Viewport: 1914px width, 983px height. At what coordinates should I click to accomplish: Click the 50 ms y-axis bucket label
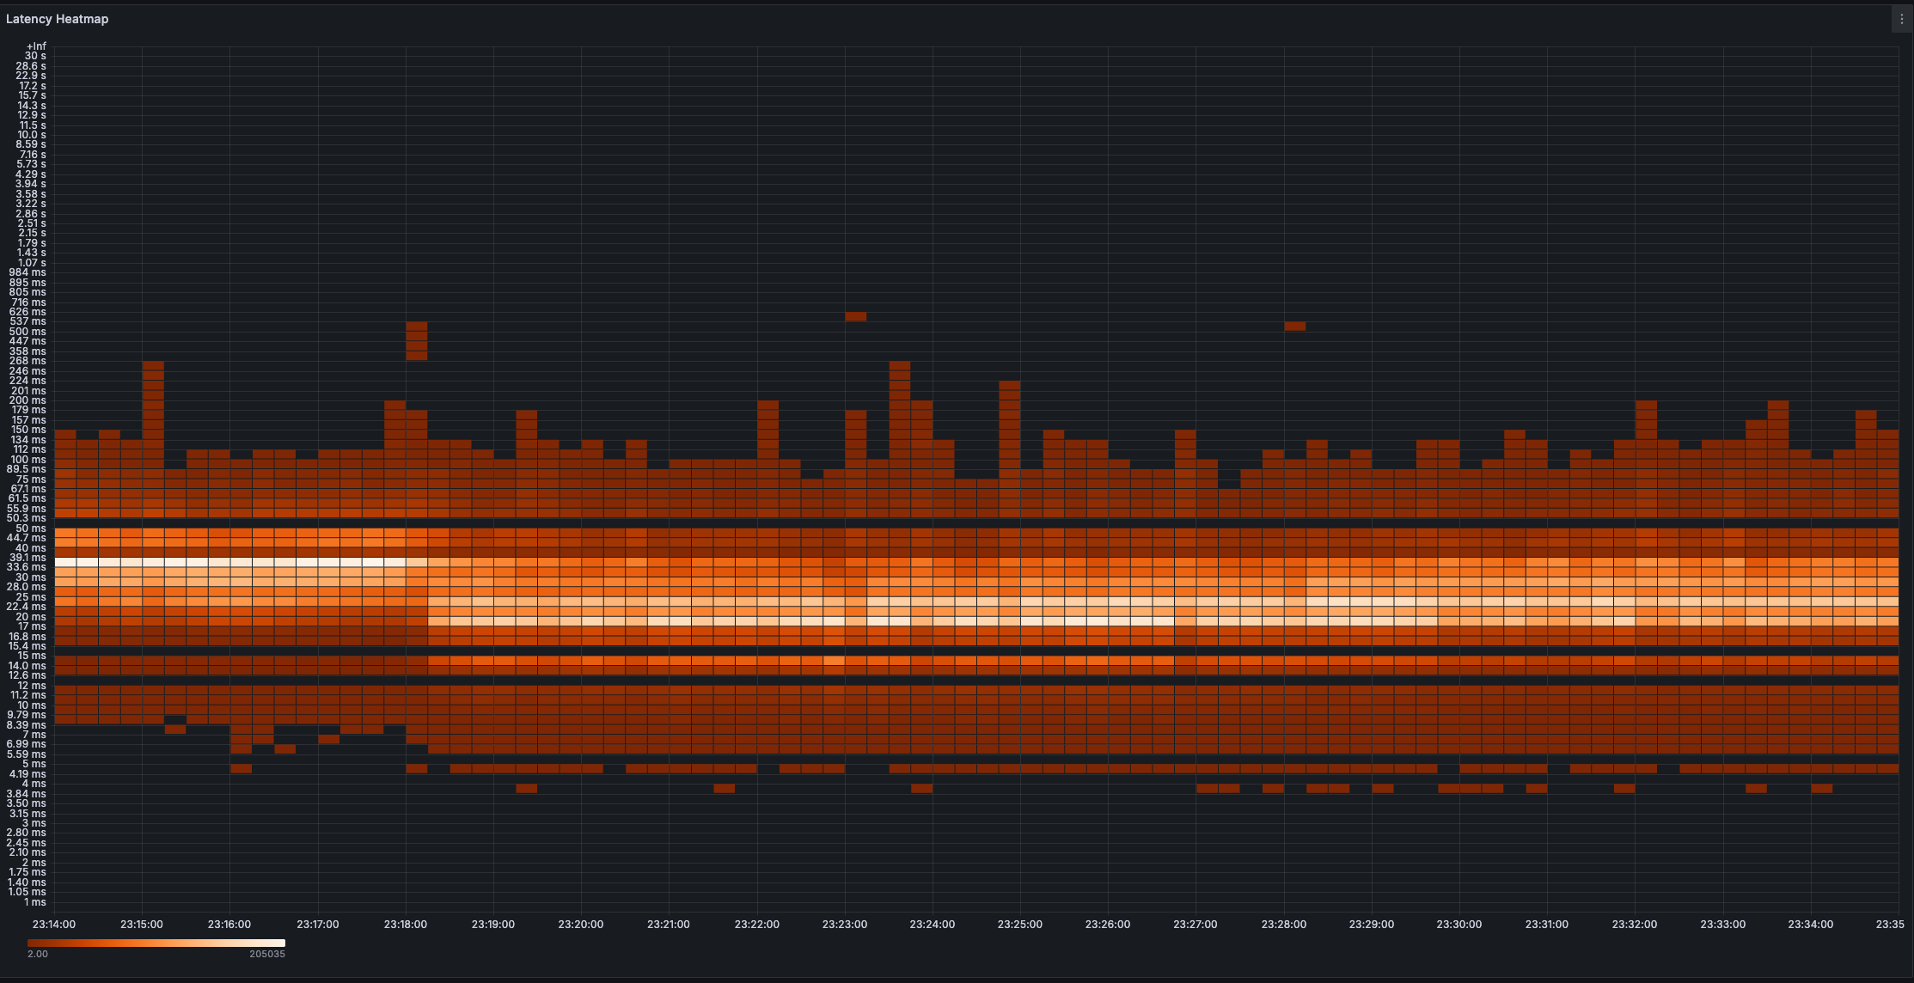click(x=31, y=528)
